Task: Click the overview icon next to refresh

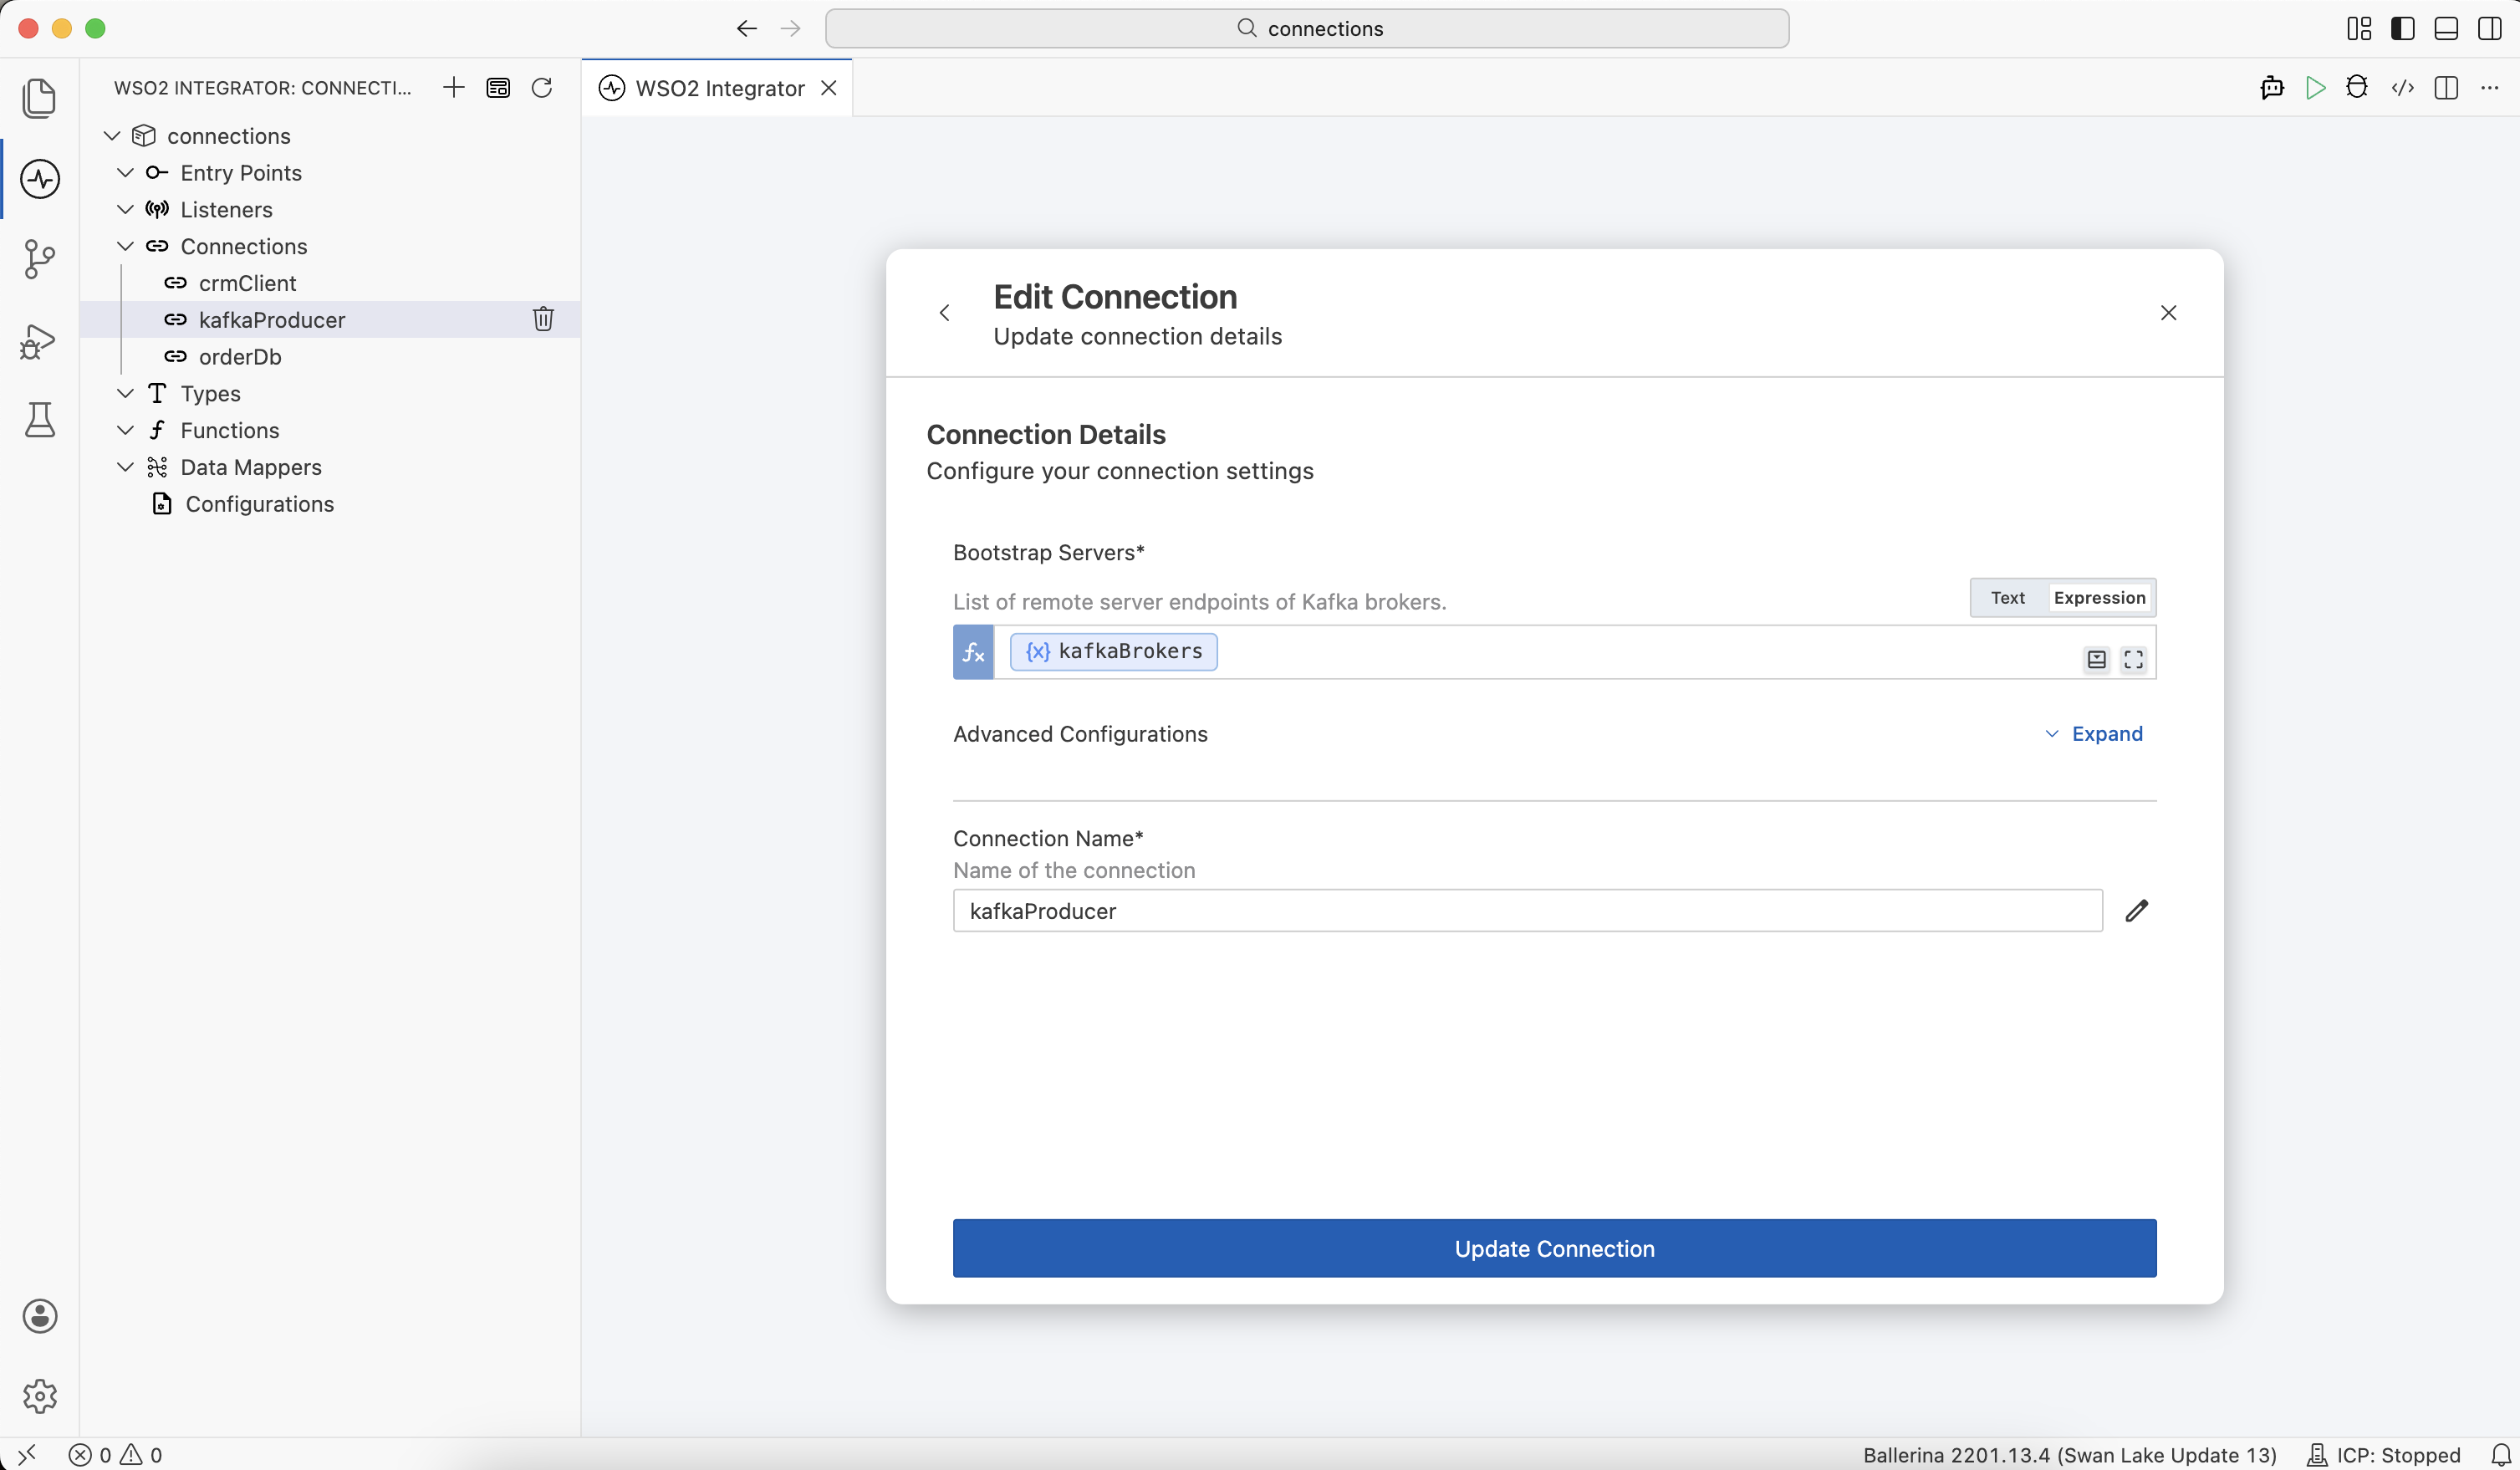Action: (x=498, y=88)
